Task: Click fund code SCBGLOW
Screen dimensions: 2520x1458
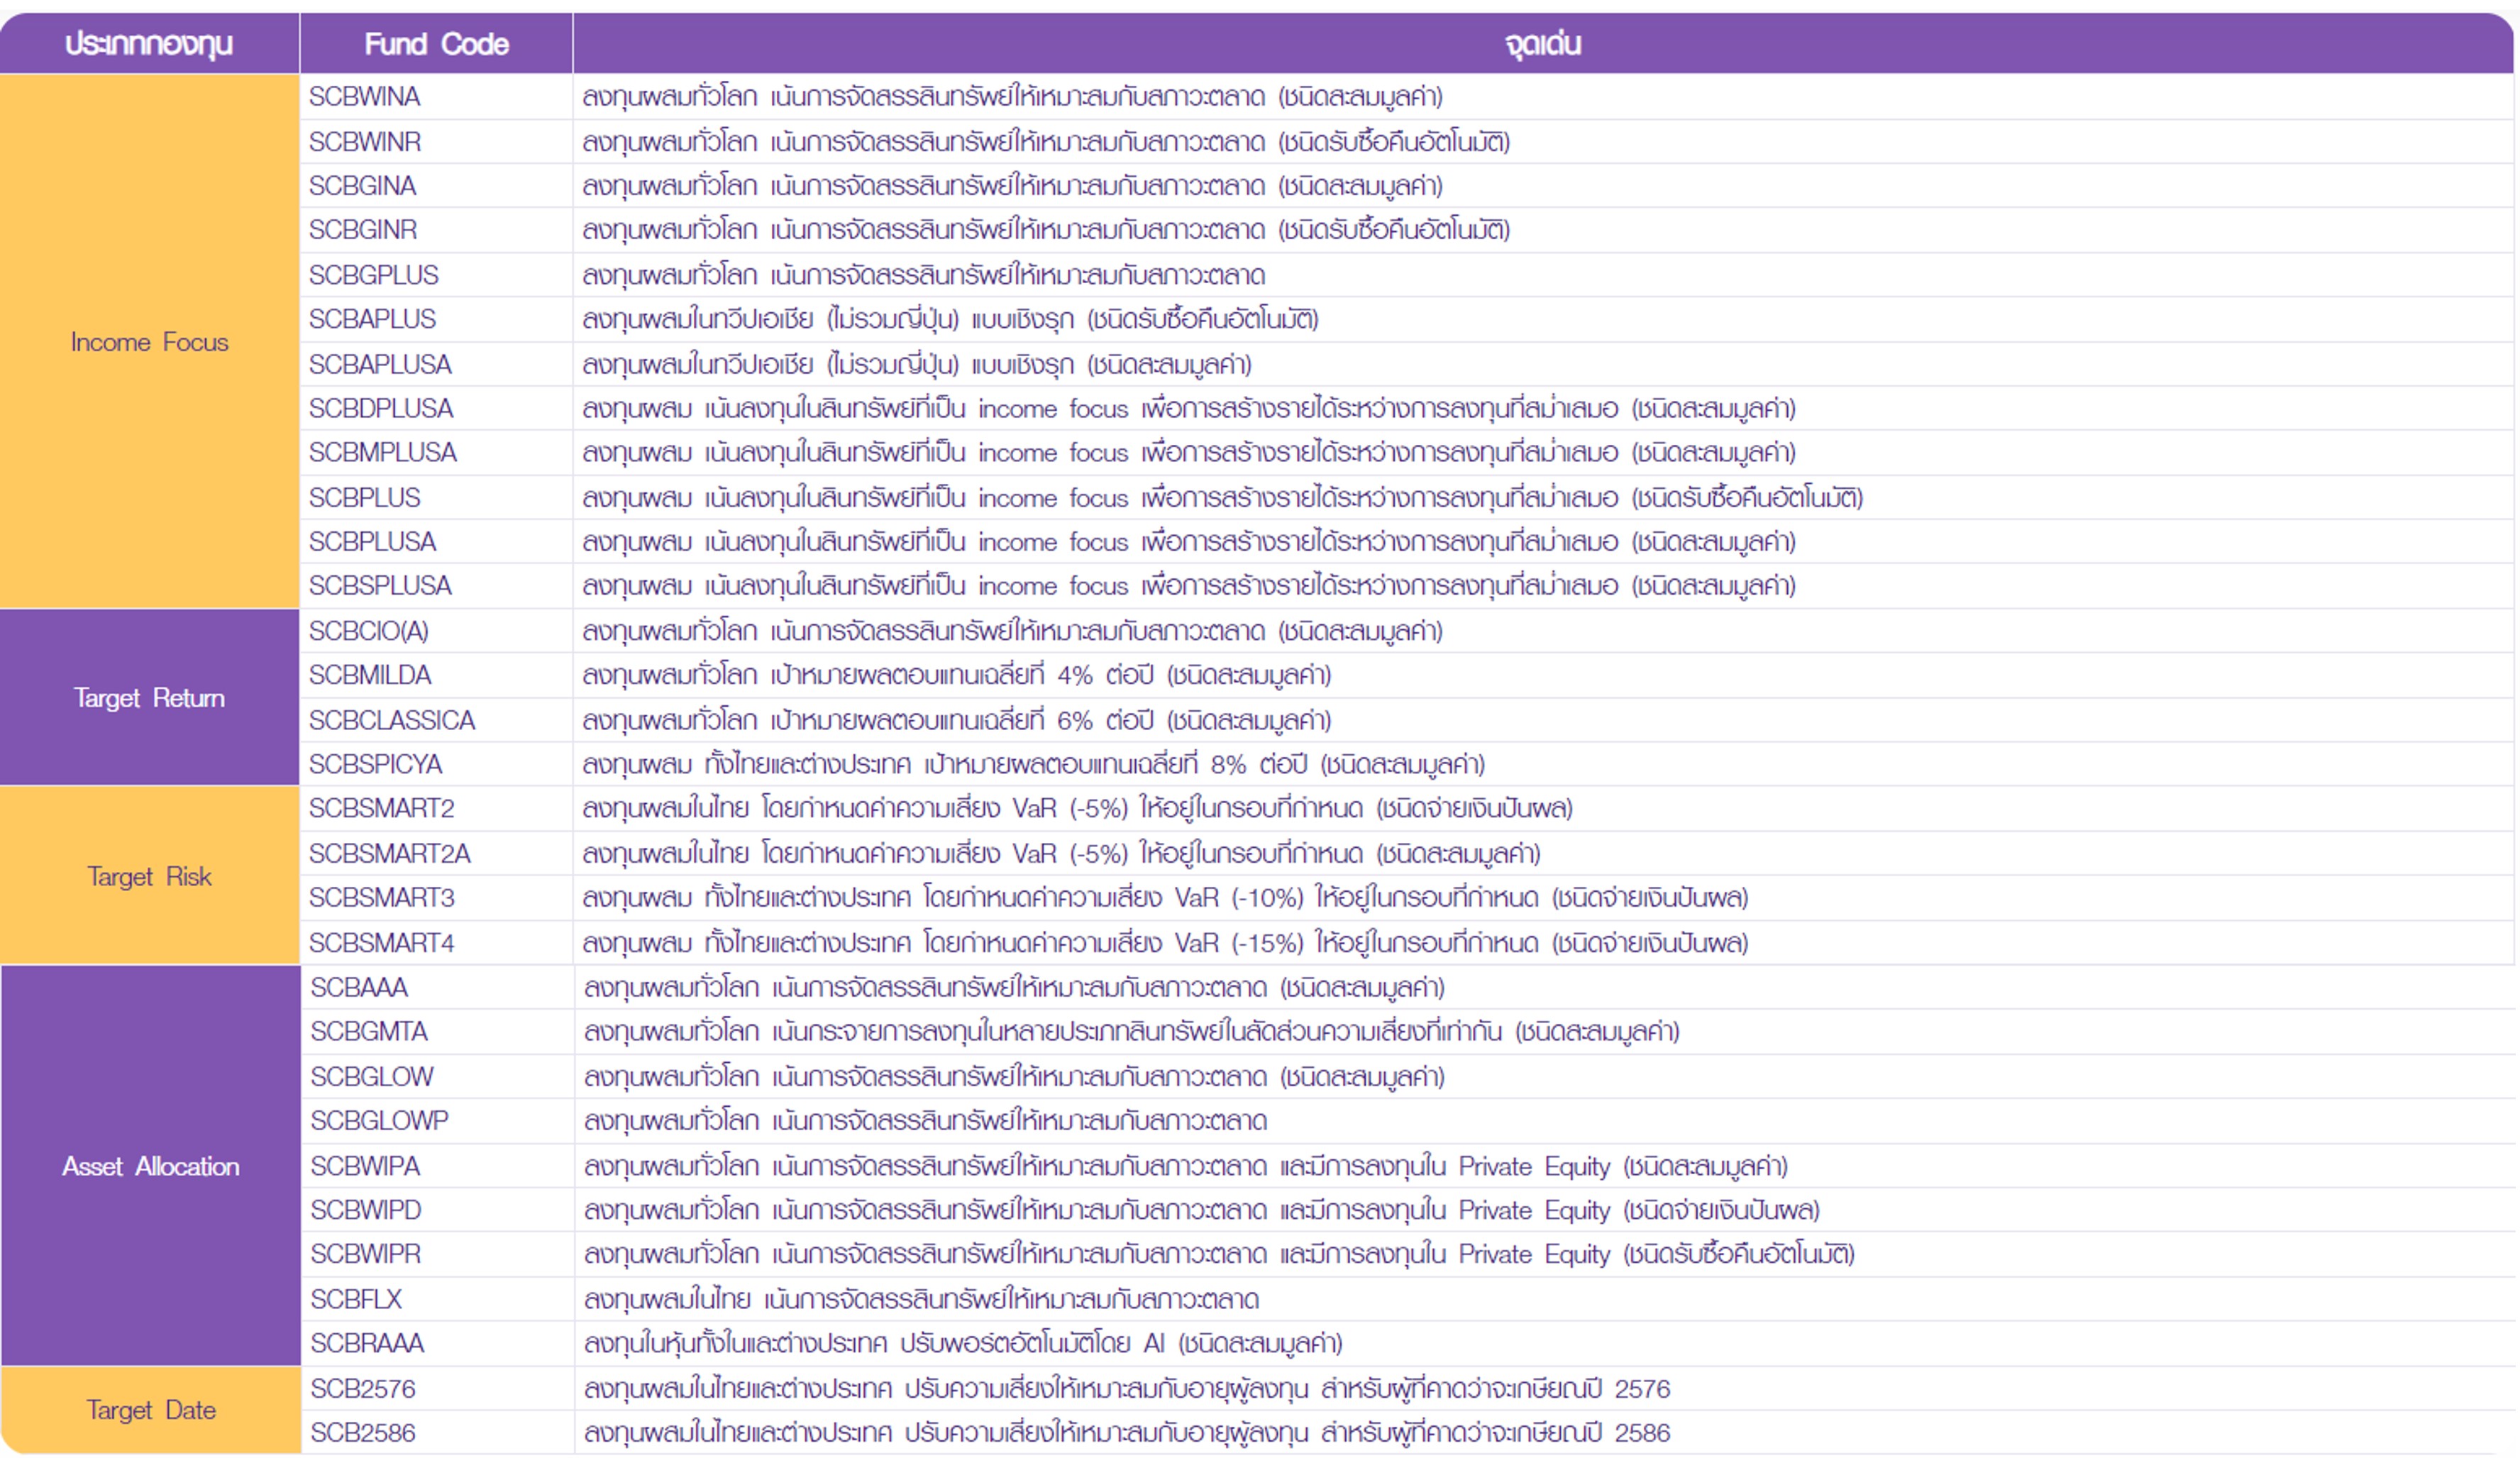Action: tap(372, 1076)
